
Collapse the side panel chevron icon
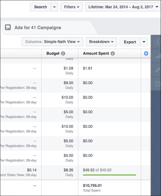(158, 42)
